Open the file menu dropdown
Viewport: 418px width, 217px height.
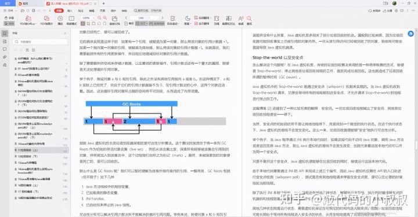click(x=10, y=10)
